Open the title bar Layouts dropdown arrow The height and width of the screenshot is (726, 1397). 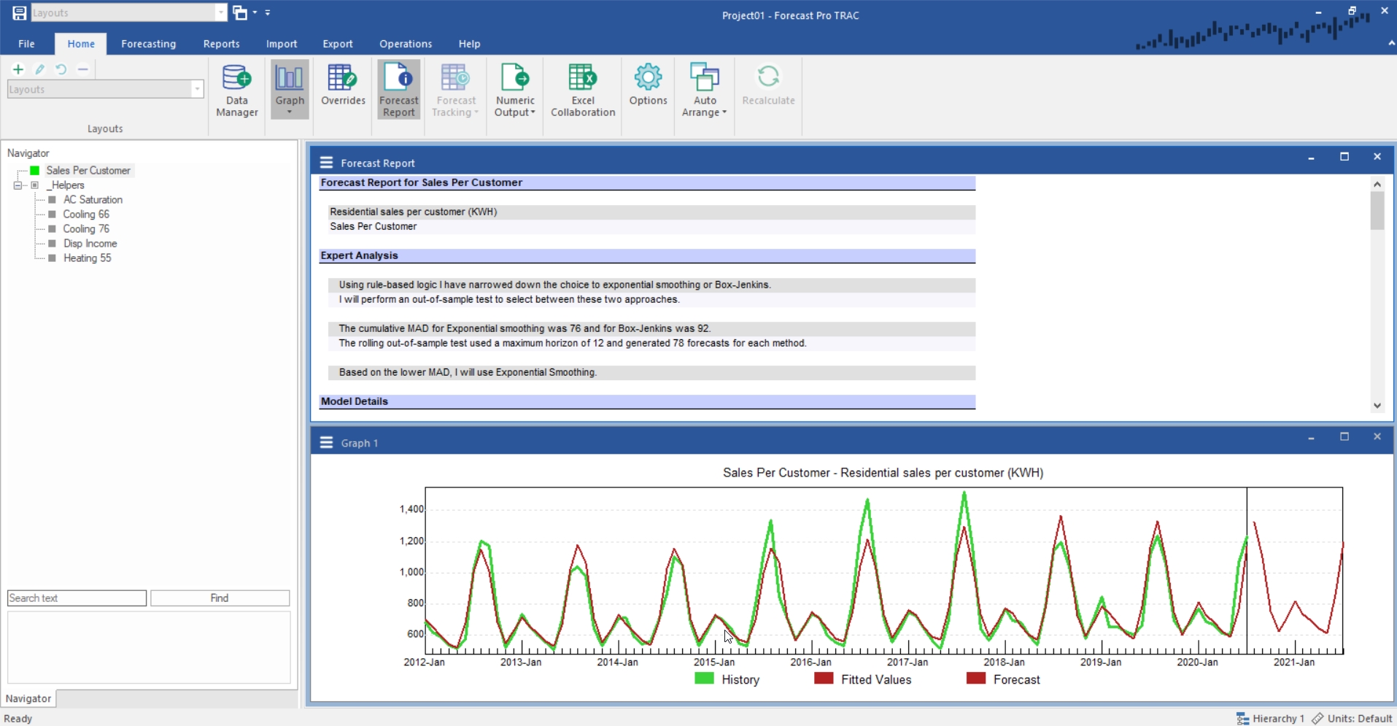click(x=221, y=12)
